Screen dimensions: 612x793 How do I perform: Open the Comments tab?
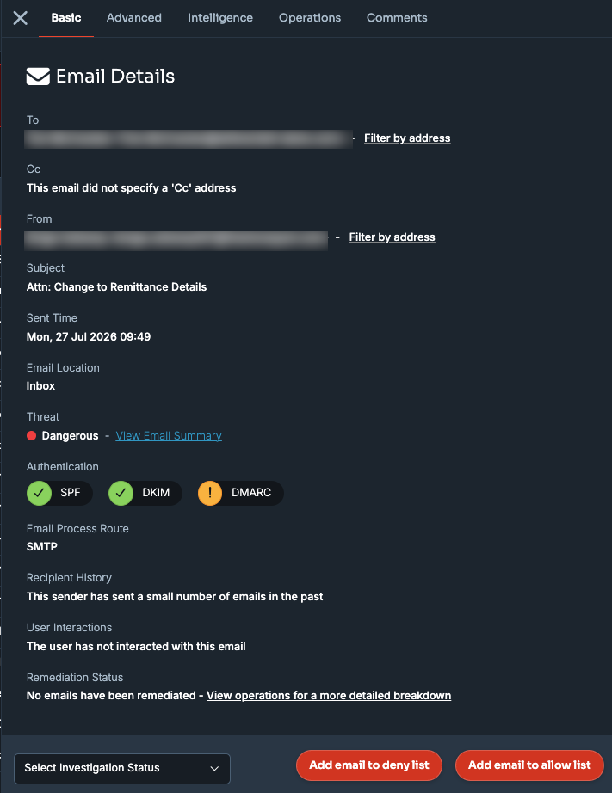397,18
